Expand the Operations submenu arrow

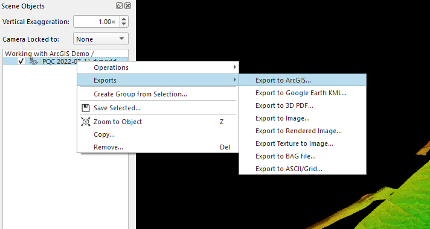click(234, 67)
